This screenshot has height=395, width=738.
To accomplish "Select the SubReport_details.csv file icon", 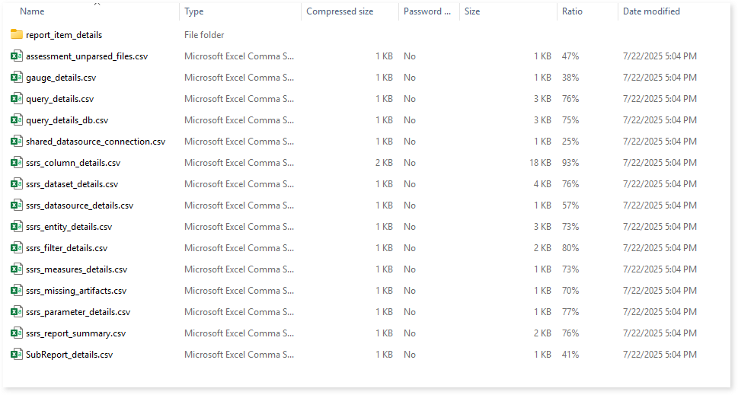I will 17,354.
